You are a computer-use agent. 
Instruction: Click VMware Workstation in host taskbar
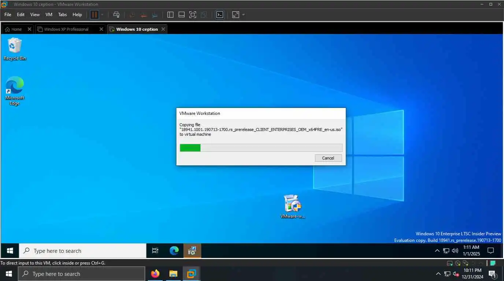(x=191, y=274)
